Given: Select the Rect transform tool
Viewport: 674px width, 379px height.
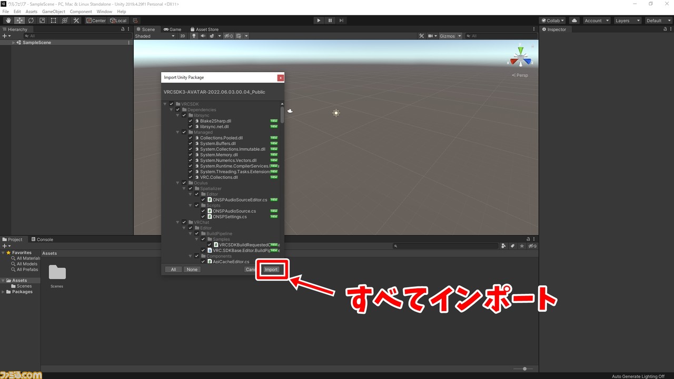Looking at the screenshot, I should 53,21.
